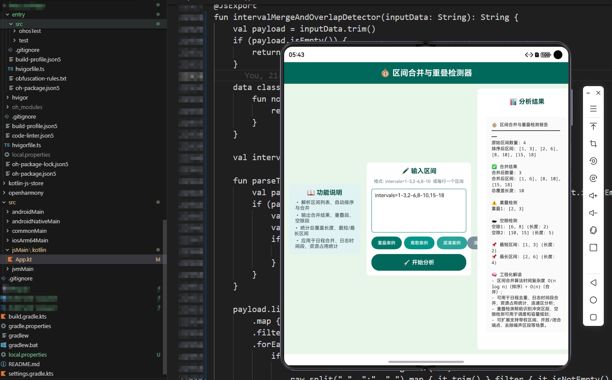Click the Kotlin icon beside settings.gradle.kts
This screenshot has height=380, width=612.
click(x=3, y=374)
